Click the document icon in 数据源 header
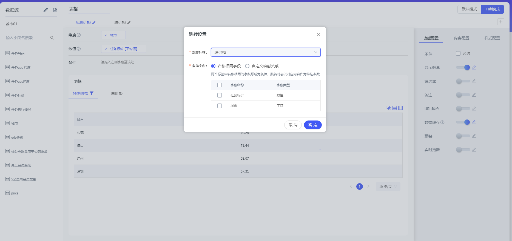This screenshot has height=241, width=512. click(x=55, y=10)
